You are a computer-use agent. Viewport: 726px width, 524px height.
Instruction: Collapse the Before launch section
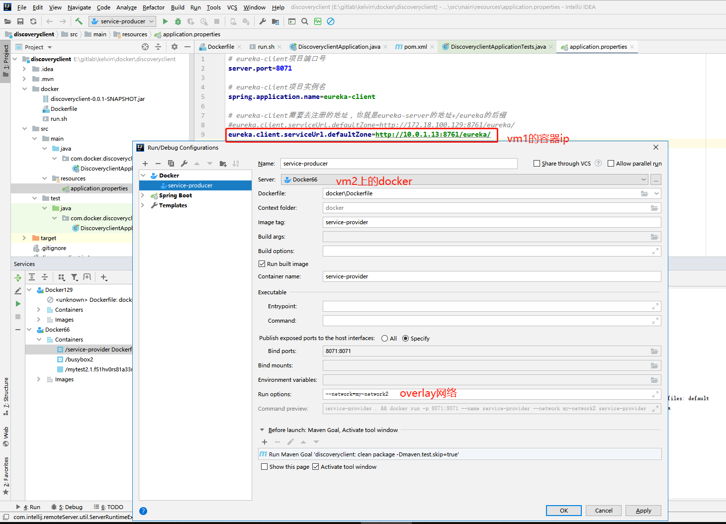tap(262, 430)
